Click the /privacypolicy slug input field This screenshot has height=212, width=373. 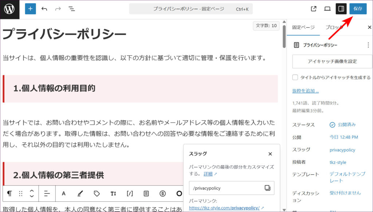tap(226, 188)
